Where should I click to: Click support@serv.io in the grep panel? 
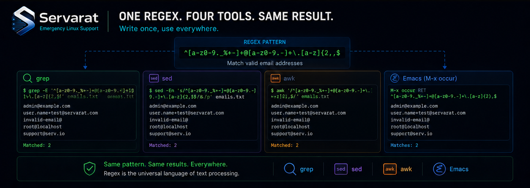[43, 133]
